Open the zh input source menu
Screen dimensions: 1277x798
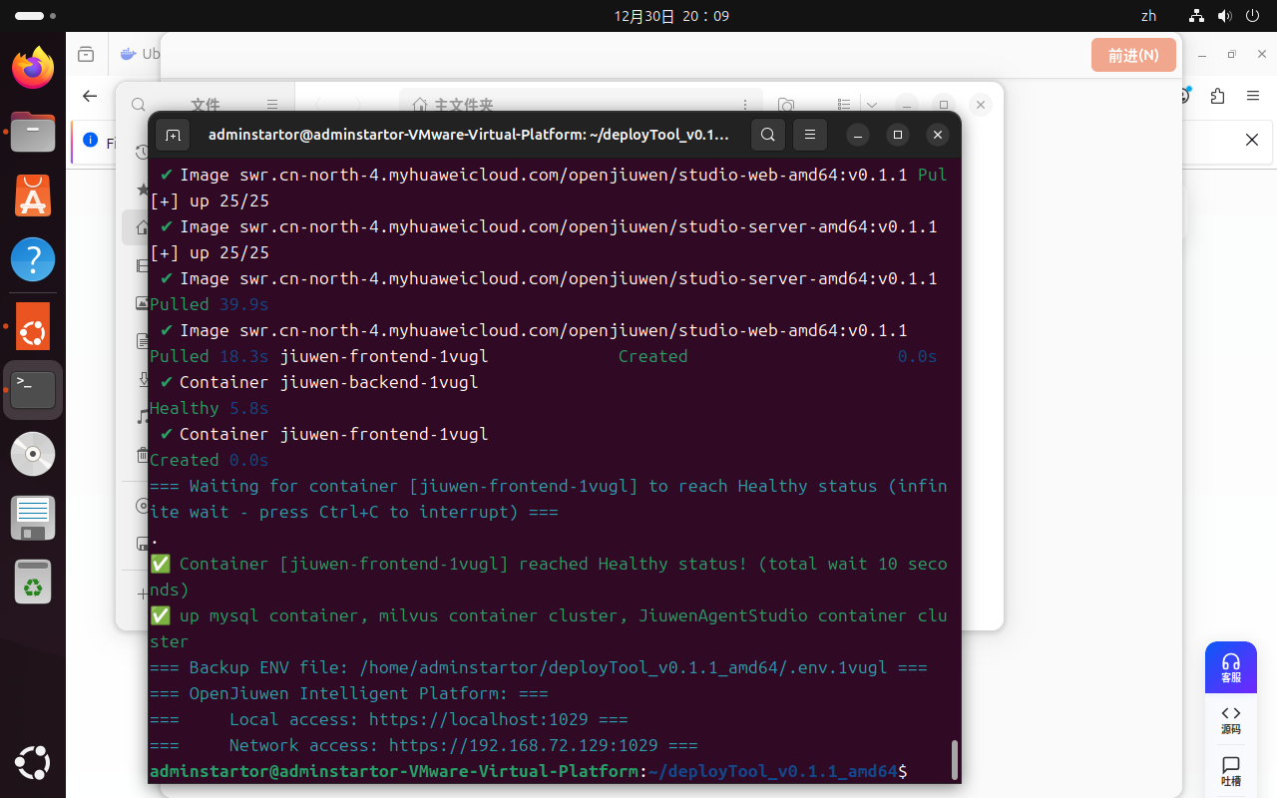[1148, 16]
